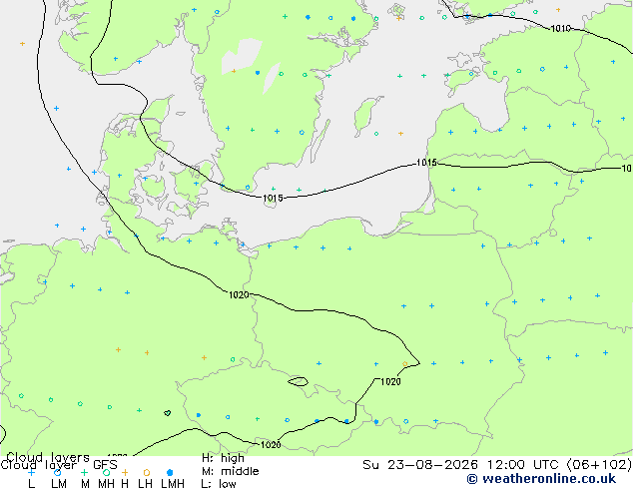Screen dimensions: 633x489
Task: Select the 'M: middle' legend text
Action: point(230,471)
